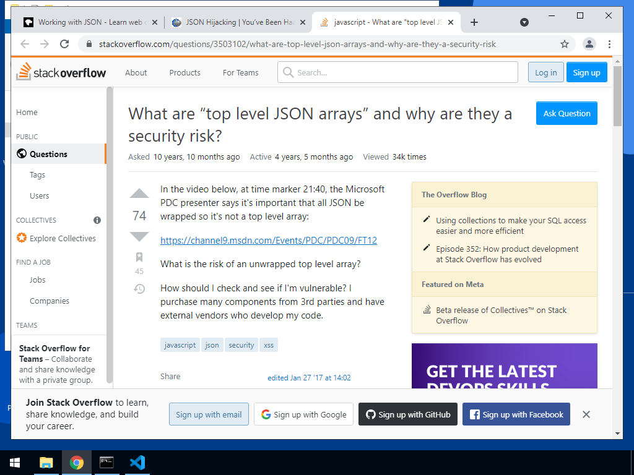Switch to JSON Hijacking tab
Screen dimensions: 634x475
point(239,22)
